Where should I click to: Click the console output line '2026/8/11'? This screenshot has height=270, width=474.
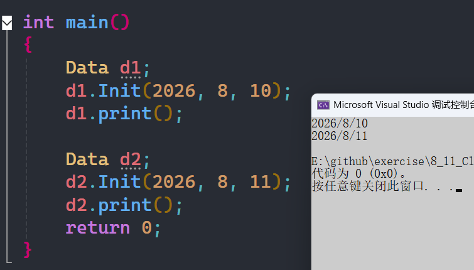[340, 136]
